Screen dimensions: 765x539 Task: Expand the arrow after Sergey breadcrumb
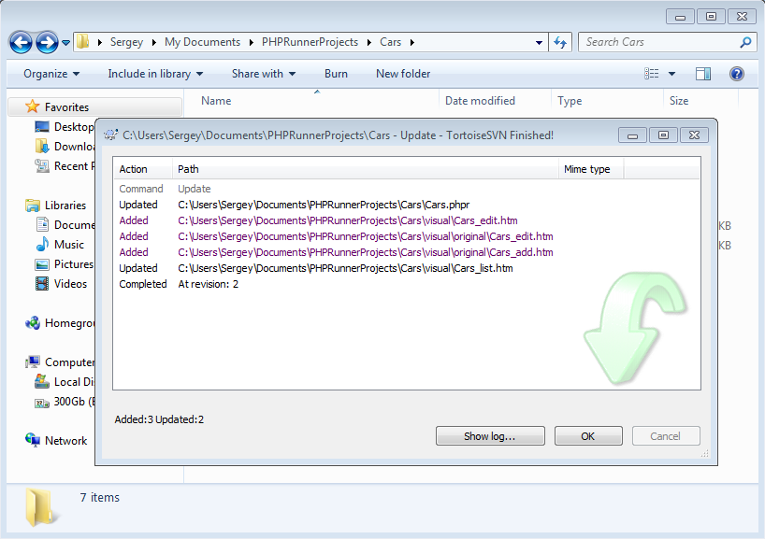tap(153, 42)
